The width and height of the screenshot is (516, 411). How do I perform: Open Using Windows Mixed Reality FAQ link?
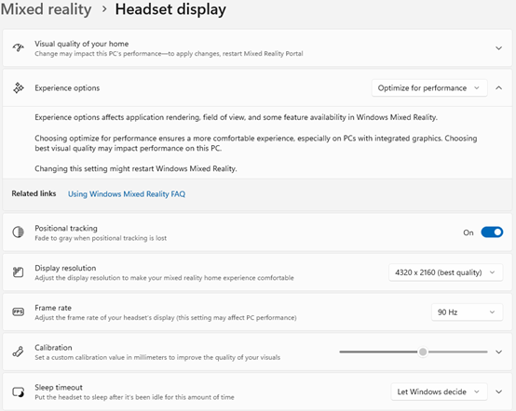tap(127, 194)
